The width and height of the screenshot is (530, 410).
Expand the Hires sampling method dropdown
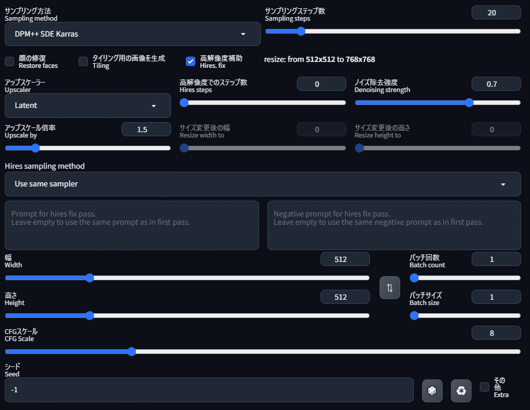click(263, 184)
